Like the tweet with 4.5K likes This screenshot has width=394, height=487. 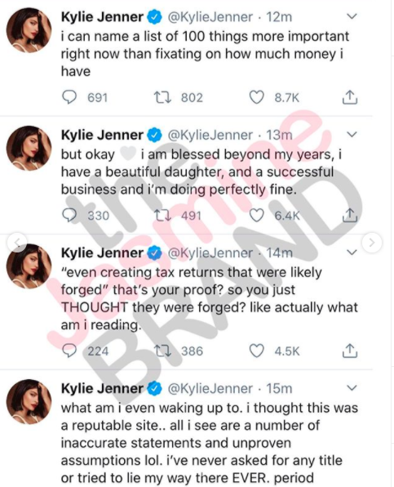coord(257,351)
